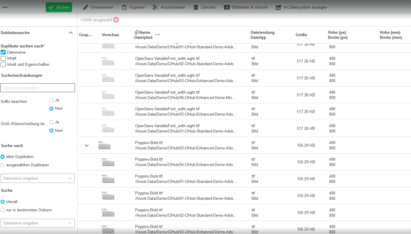Collapse the Poppins-Bold.ttf group chevron

click(x=87, y=146)
